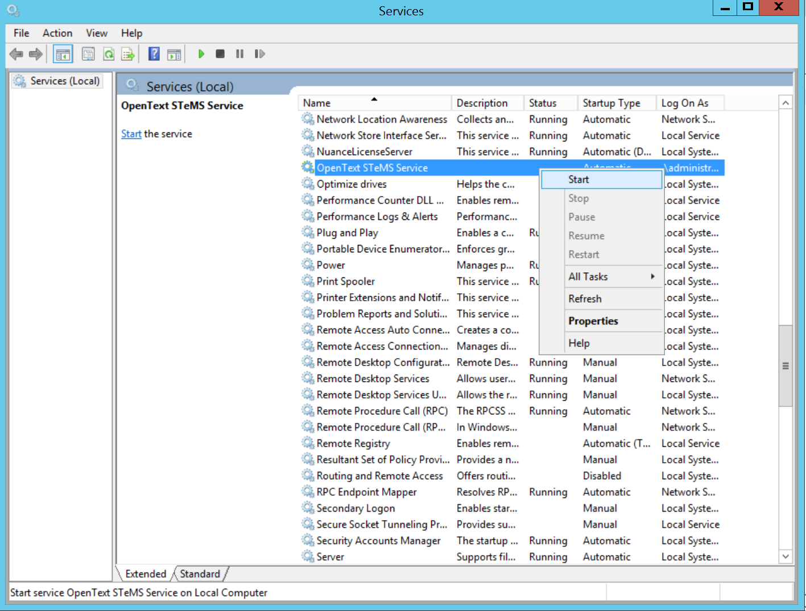Switch to the Standard tab
Viewport: 806px width, 611px height.
tap(200, 574)
